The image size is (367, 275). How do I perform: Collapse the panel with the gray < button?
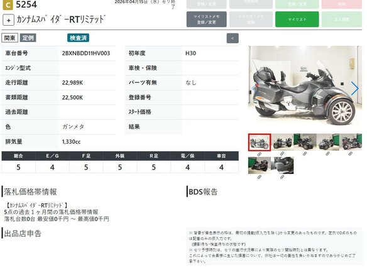[233, 38]
